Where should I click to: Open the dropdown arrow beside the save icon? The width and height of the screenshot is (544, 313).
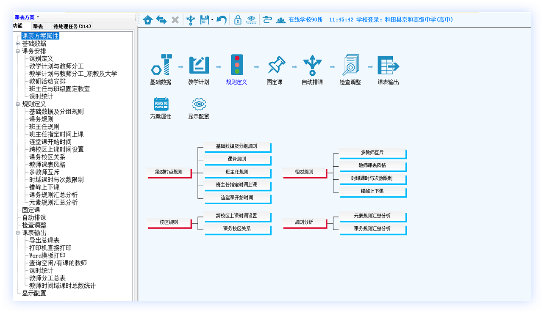click(212, 20)
